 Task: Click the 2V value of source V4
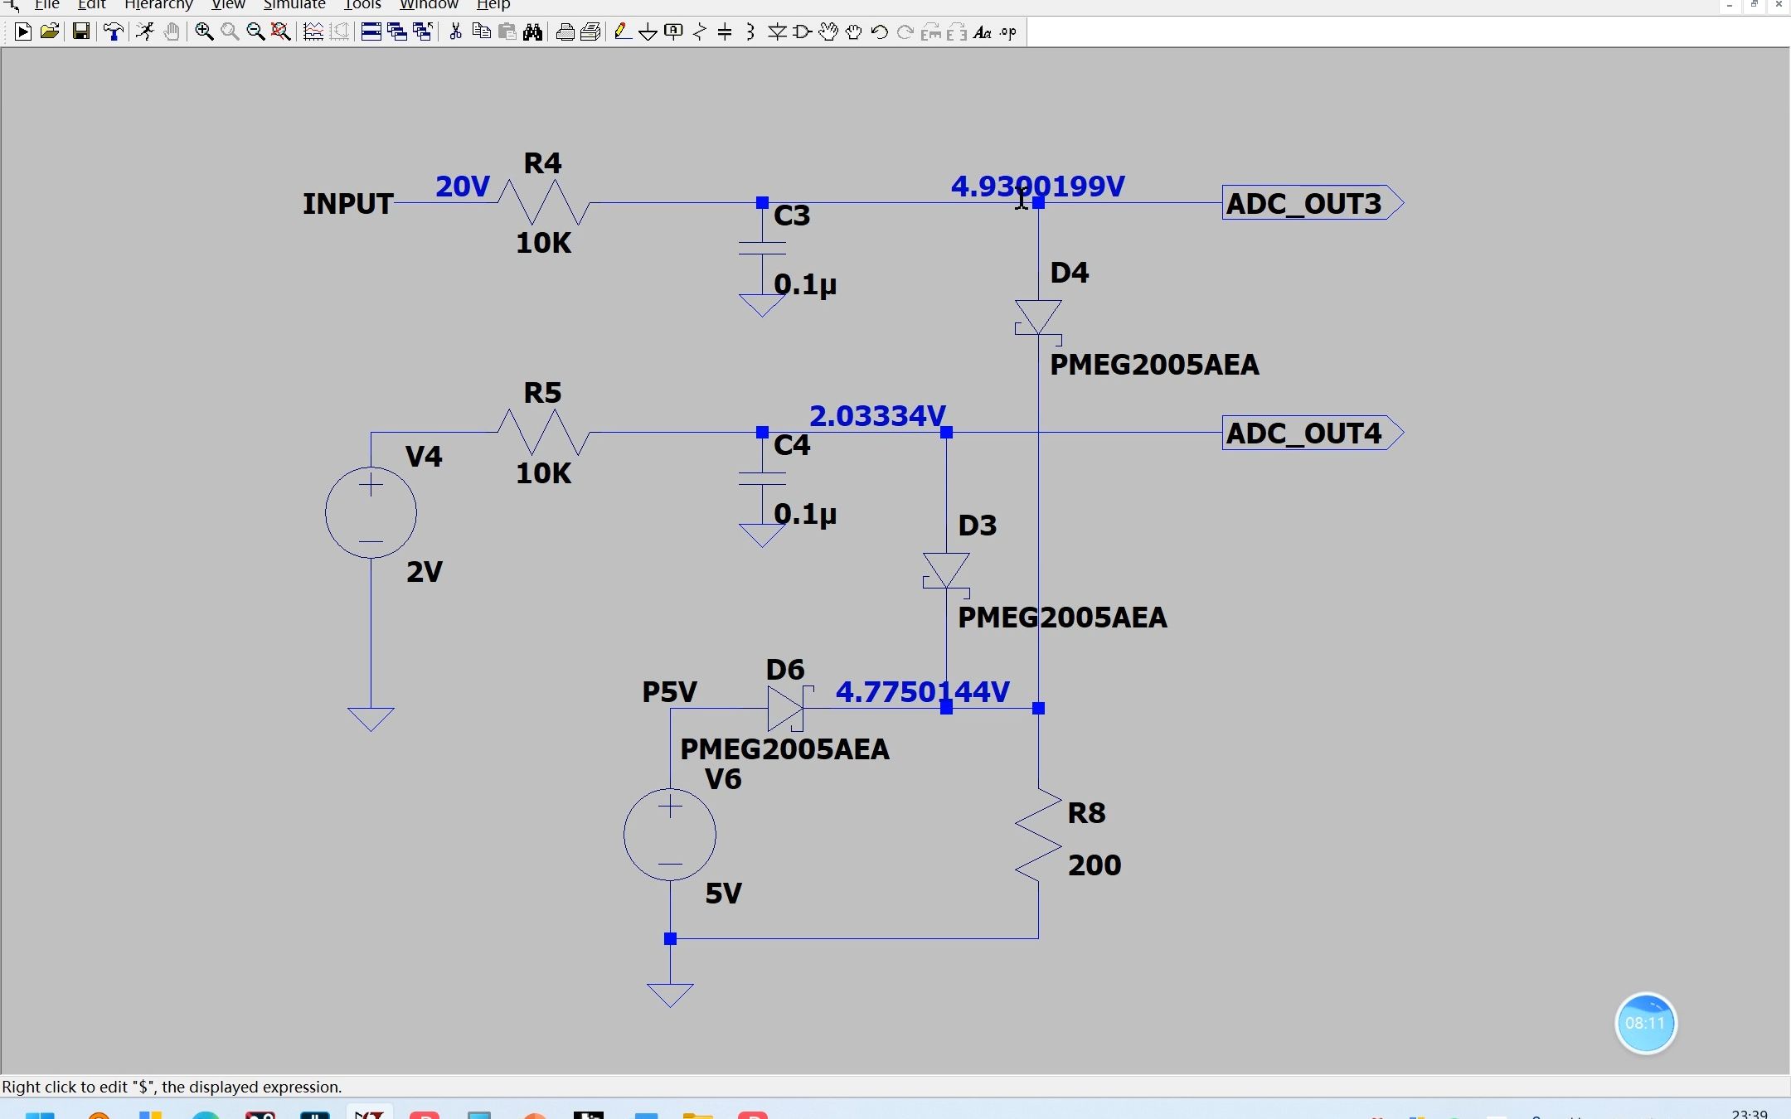pos(425,572)
